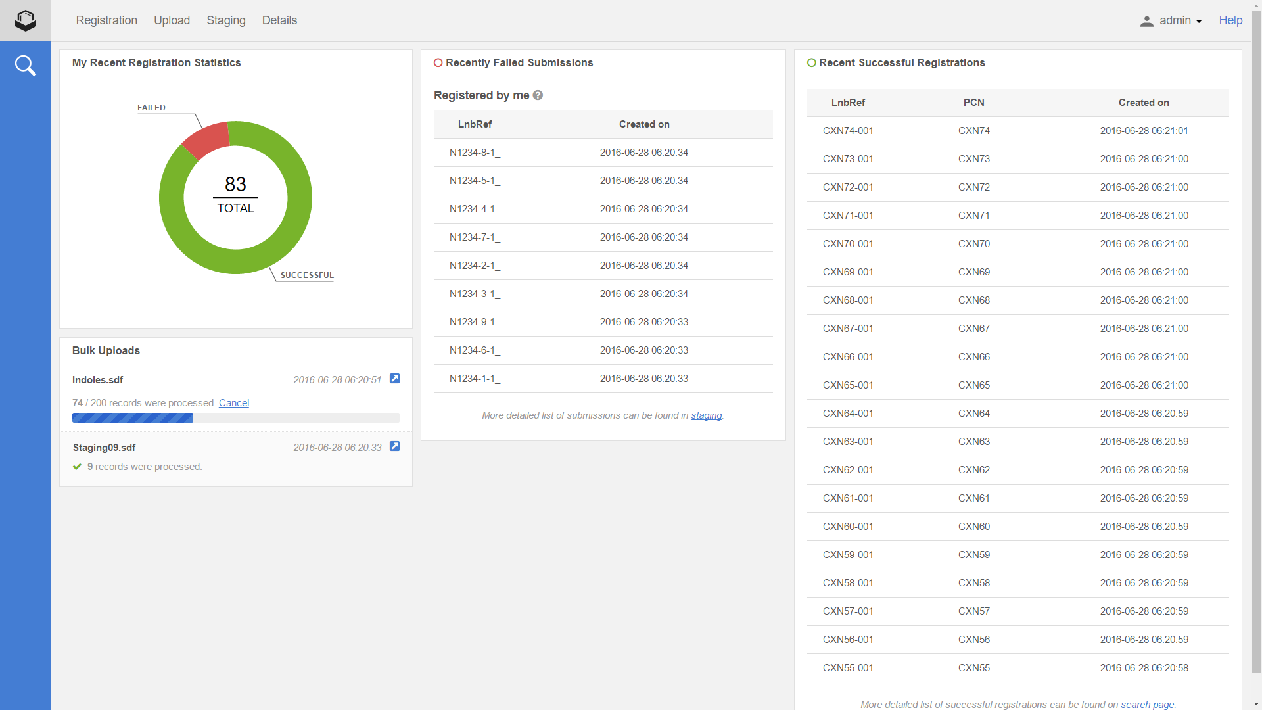The height and width of the screenshot is (710, 1262).
Task: Click green circle icon on Successful Registrations
Action: click(811, 63)
